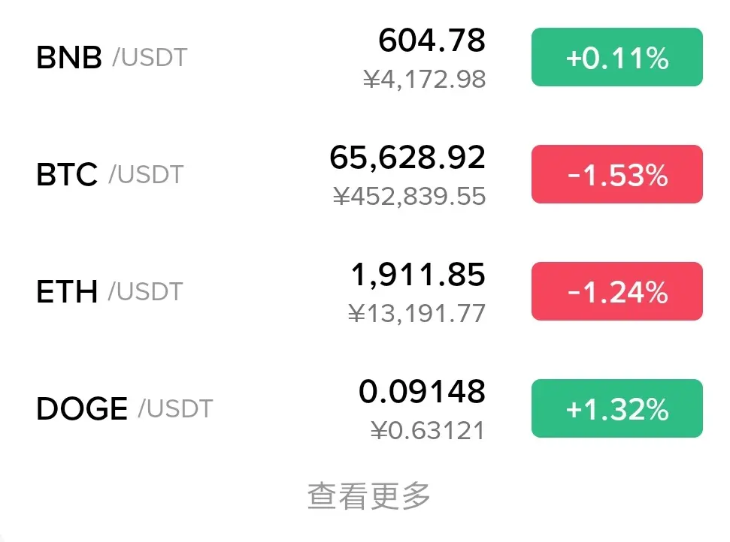Tap the -1.53% change badge

click(617, 174)
